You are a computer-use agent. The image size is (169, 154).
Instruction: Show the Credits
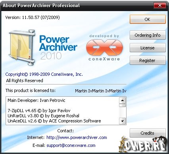point(148,133)
